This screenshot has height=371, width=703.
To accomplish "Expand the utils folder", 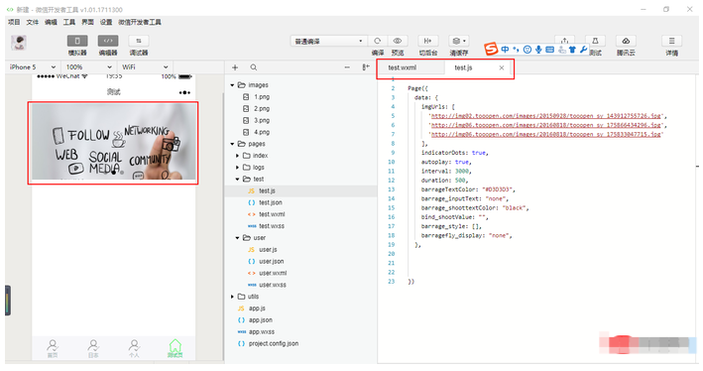I will tap(232, 297).
